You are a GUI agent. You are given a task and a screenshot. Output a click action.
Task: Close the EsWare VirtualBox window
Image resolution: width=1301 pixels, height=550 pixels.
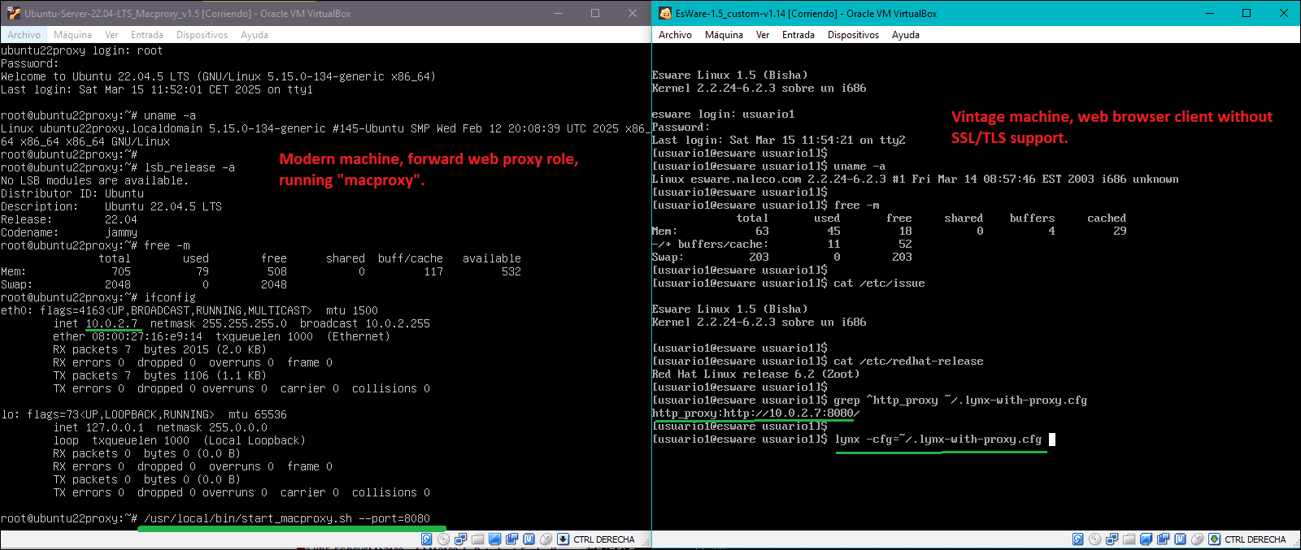[x=1284, y=13]
